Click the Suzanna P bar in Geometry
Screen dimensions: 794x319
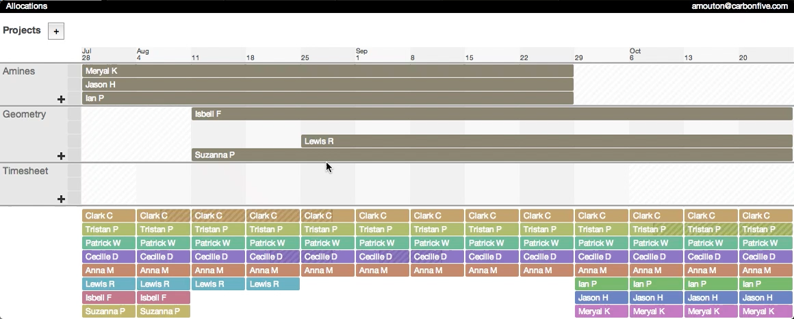[491, 155]
